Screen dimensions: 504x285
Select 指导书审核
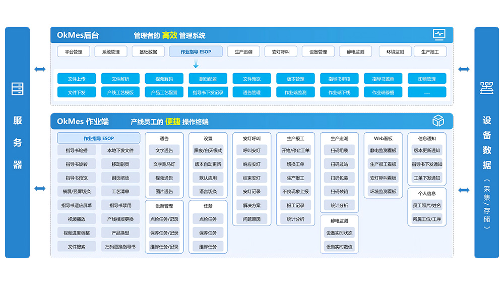click(x=339, y=79)
